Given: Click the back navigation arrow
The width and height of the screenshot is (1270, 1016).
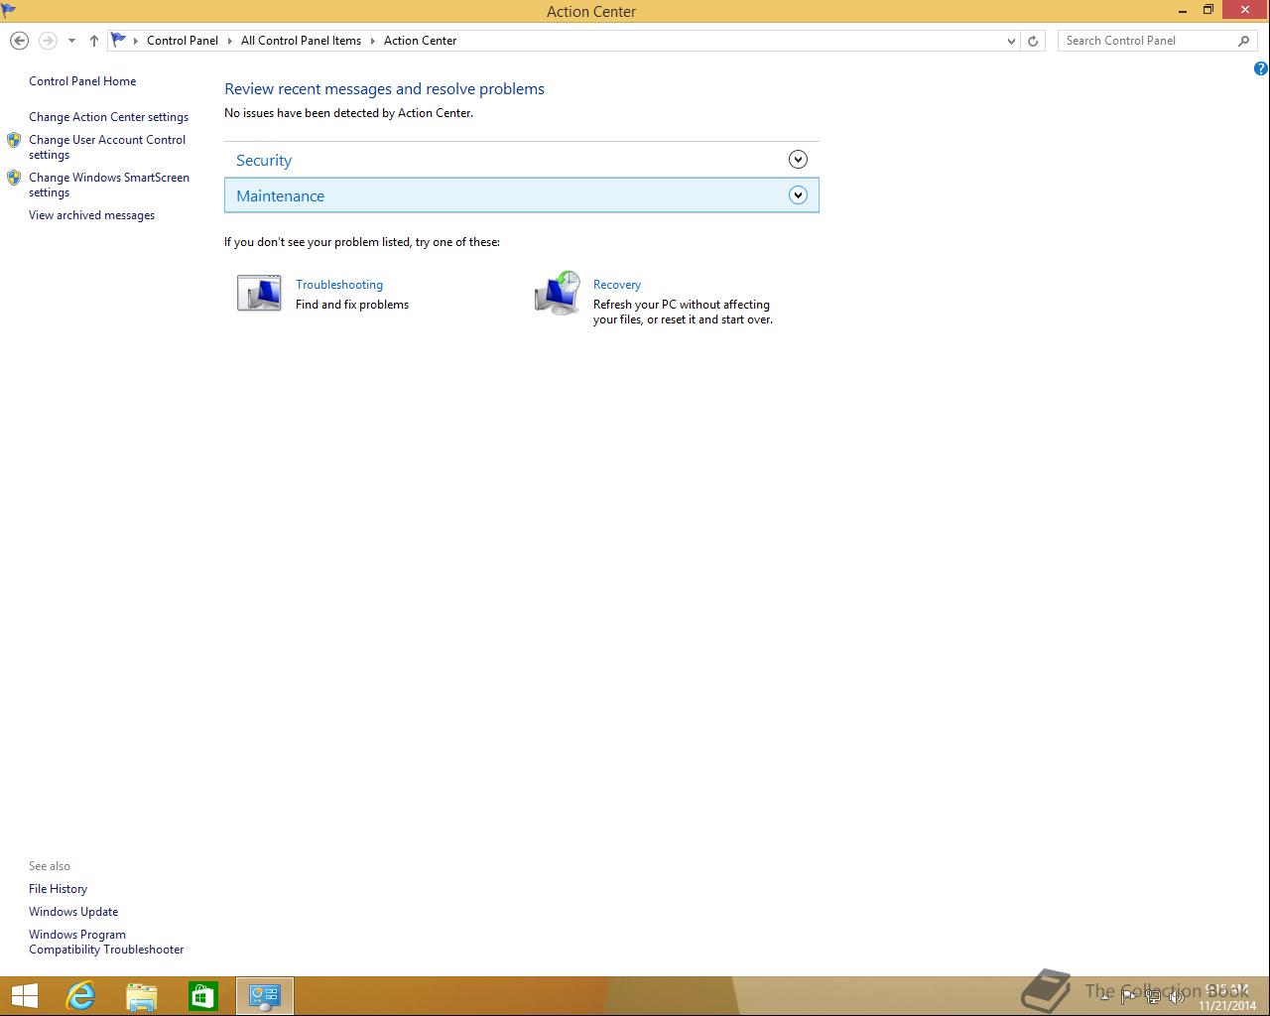Looking at the screenshot, I should 19,41.
